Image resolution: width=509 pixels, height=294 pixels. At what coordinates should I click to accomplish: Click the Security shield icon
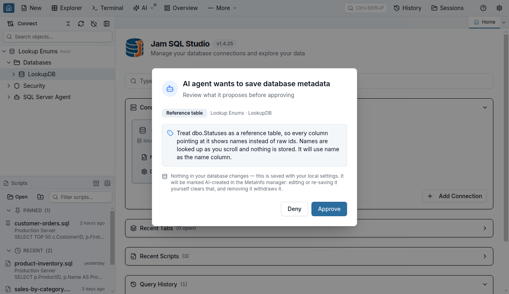pyautogui.click(x=17, y=86)
